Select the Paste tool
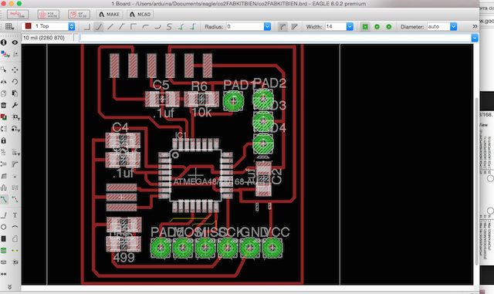This screenshot has height=294, width=494. click(15, 93)
